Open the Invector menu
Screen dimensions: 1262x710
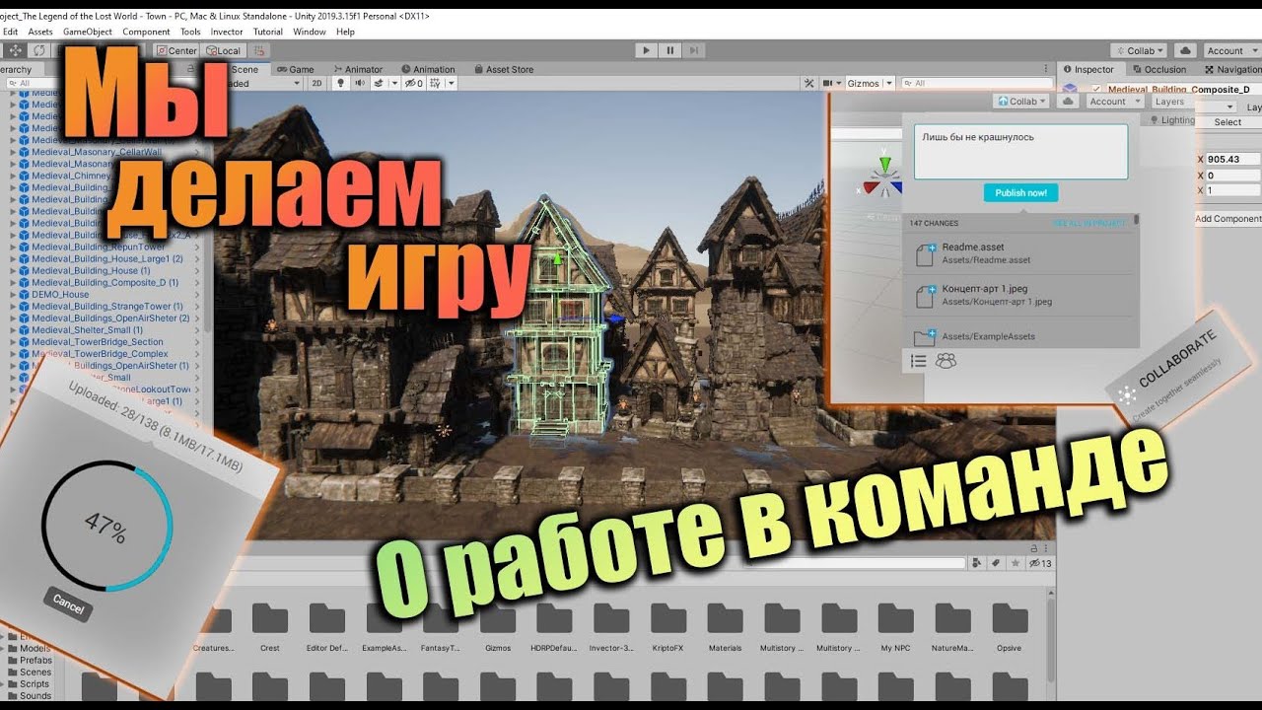pyautogui.click(x=227, y=32)
